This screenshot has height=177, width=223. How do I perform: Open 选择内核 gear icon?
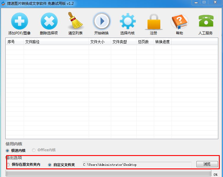tap(128, 21)
